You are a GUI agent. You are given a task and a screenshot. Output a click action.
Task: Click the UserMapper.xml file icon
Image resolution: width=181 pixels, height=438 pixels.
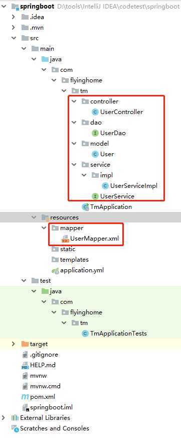click(x=65, y=239)
